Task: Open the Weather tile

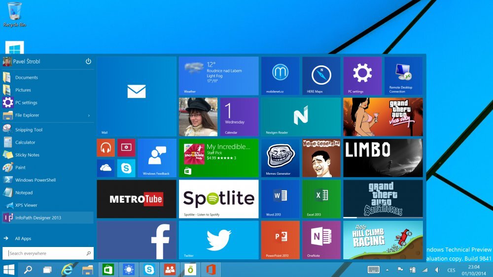Action: coord(218,76)
